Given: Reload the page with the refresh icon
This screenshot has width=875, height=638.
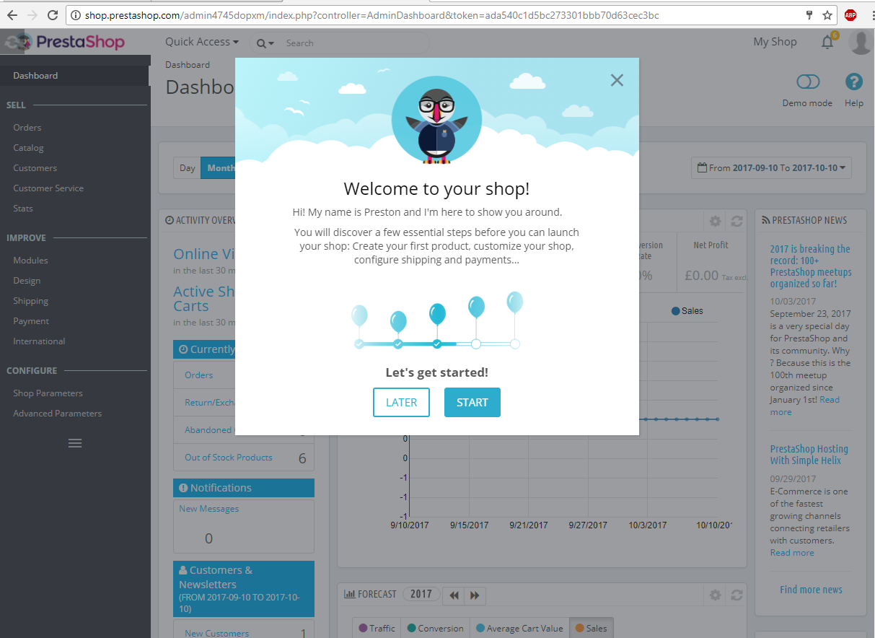Looking at the screenshot, I should [53, 15].
